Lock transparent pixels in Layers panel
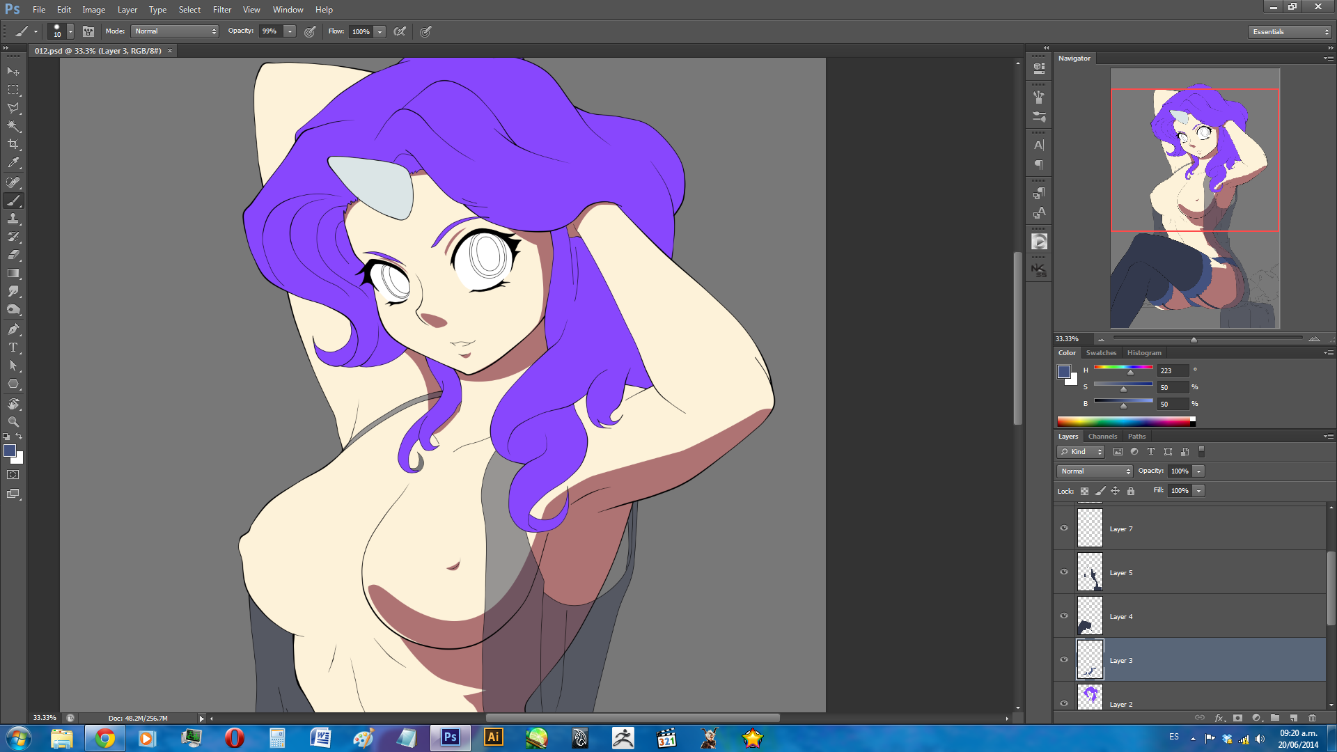The image size is (1337, 752). pos(1084,491)
